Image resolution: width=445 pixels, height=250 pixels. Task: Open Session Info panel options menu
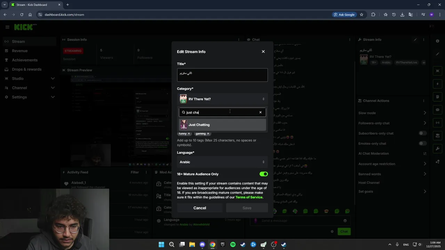point(238,40)
